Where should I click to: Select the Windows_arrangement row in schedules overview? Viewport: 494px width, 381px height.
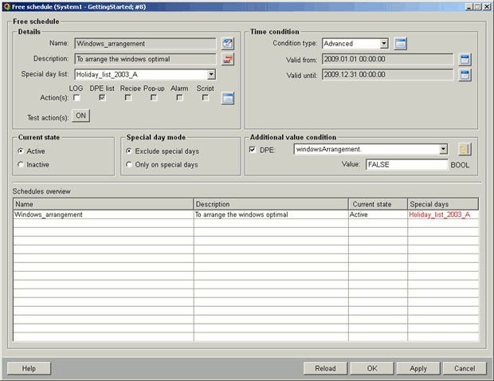pyautogui.click(x=104, y=214)
